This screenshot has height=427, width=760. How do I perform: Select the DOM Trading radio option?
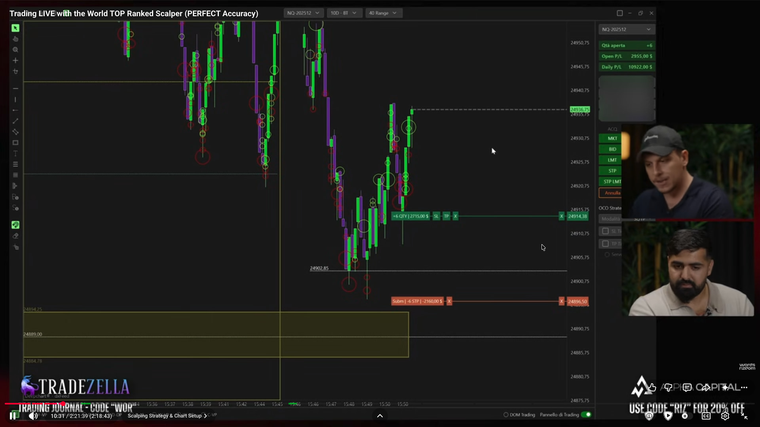coord(506,415)
